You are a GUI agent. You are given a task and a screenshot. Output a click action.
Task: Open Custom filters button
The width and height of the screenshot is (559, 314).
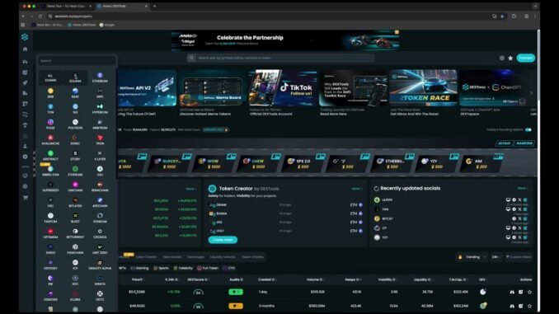point(519,257)
